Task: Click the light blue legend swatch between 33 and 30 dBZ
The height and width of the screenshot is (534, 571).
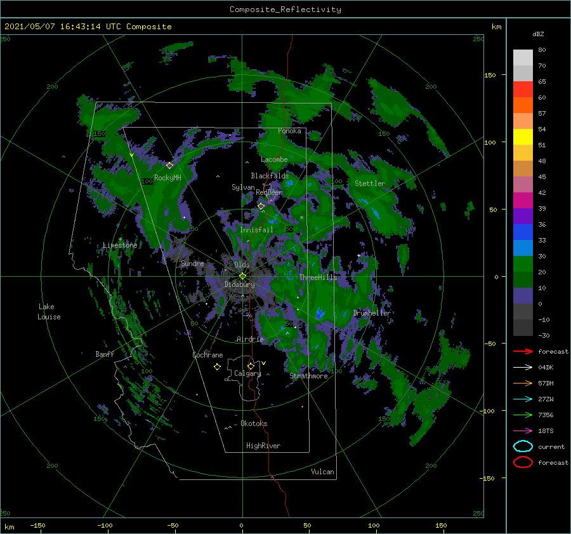Action: pyautogui.click(x=523, y=248)
